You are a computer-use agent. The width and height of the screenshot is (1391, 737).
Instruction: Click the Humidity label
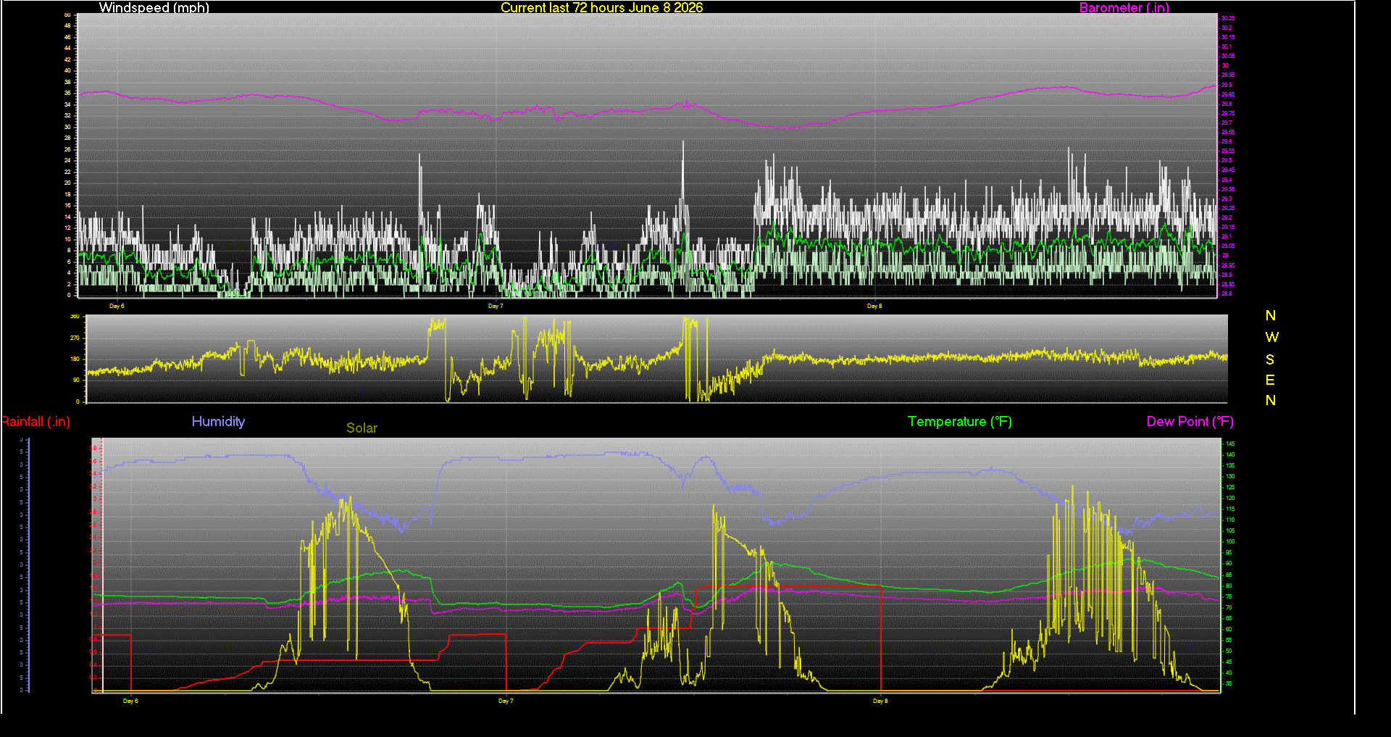pyautogui.click(x=218, y=421)
